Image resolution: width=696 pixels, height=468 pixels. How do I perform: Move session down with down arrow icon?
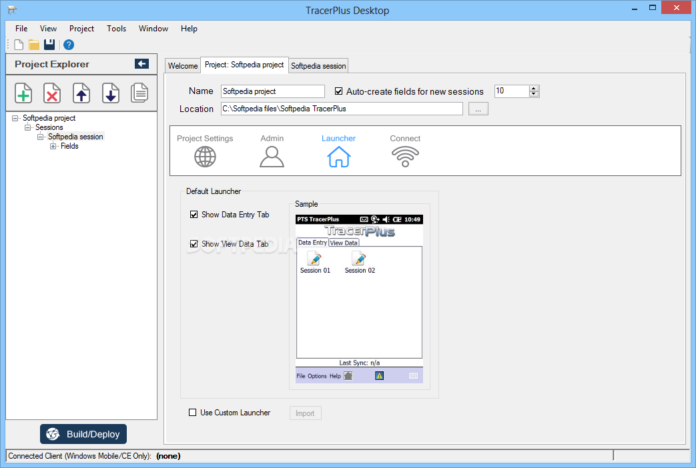(111, 93)
